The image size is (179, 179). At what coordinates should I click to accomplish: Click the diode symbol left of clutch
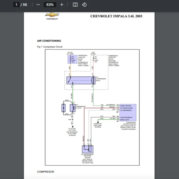pos(63,108)
